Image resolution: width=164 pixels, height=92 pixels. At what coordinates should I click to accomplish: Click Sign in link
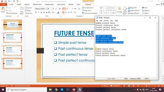(158, 4)
